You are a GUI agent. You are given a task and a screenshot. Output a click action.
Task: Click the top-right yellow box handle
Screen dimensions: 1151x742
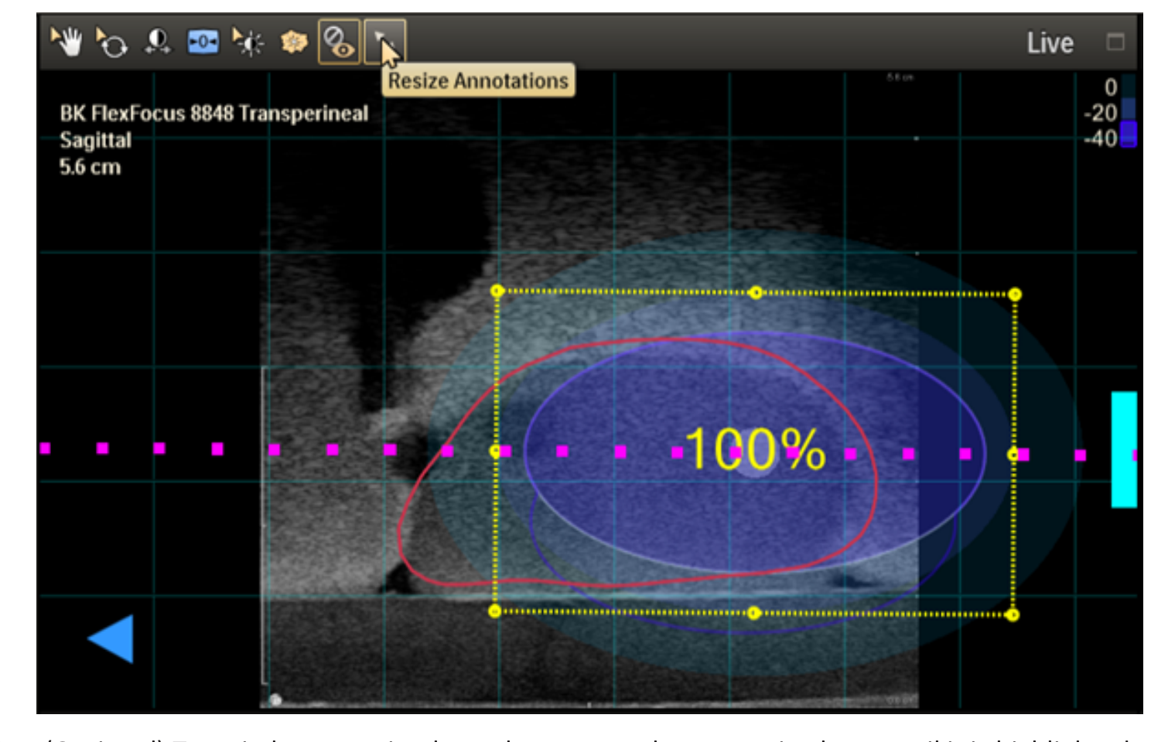pos(1015,294)
